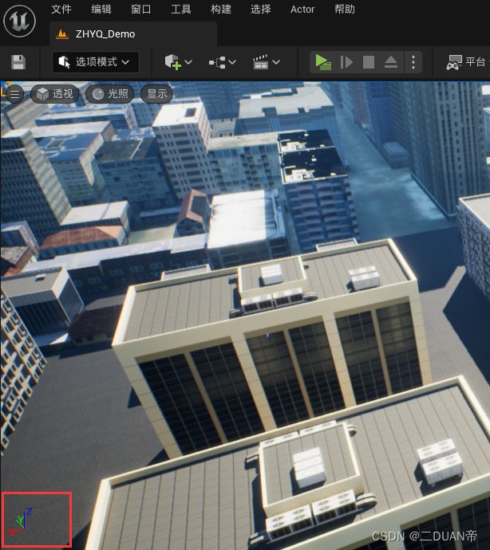Open the 编辑 menu
Viewport: 490px width, 550px height.
tap(101, 9)
